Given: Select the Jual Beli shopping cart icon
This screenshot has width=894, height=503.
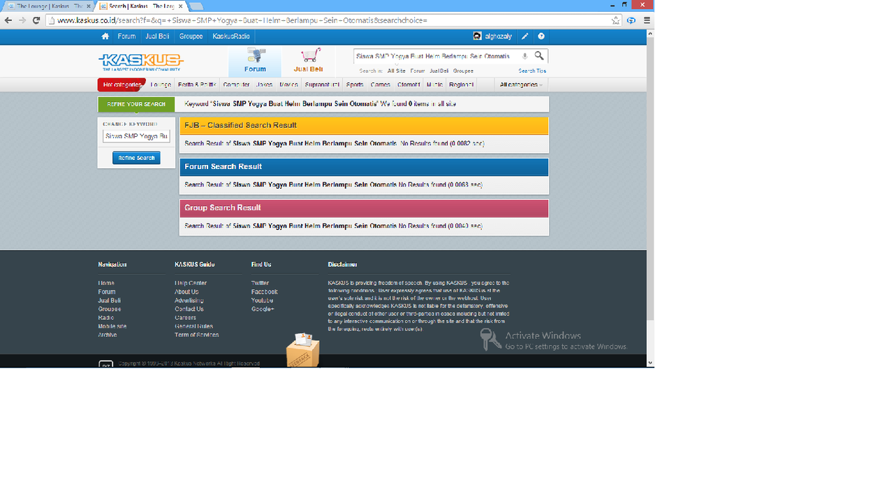Looking at the screenshot, I should click(x=308, y=61).
